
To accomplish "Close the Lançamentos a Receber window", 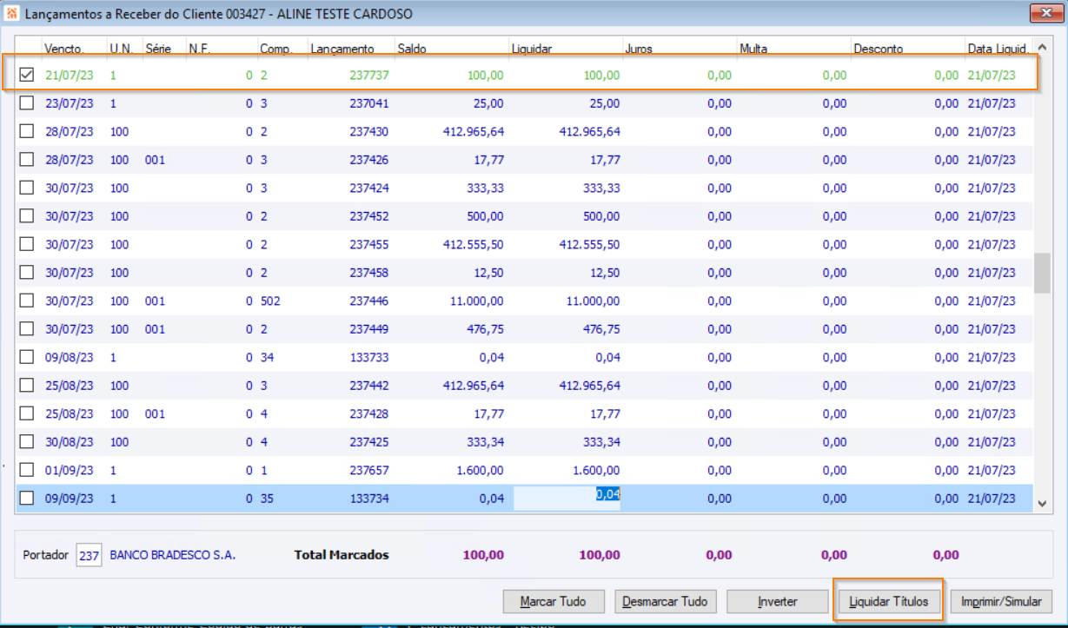I will [1039, 13].
